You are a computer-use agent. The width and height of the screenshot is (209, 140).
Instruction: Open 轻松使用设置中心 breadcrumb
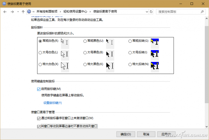tap(75, 12)
